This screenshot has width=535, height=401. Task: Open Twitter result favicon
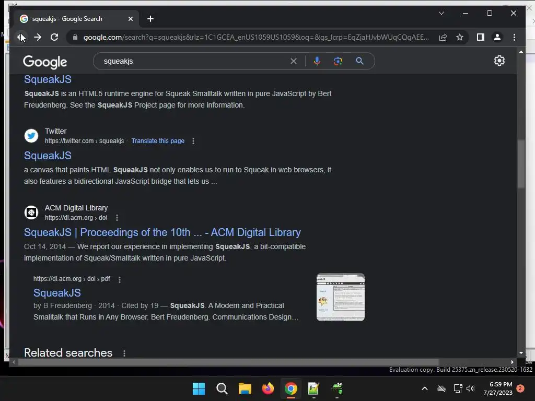pyautogui.click(x=31, y=136)
